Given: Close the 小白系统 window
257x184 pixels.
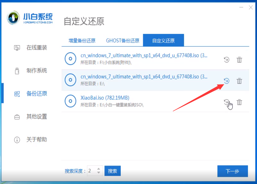Looking at the screenshot, I should (x=250, y=7).
